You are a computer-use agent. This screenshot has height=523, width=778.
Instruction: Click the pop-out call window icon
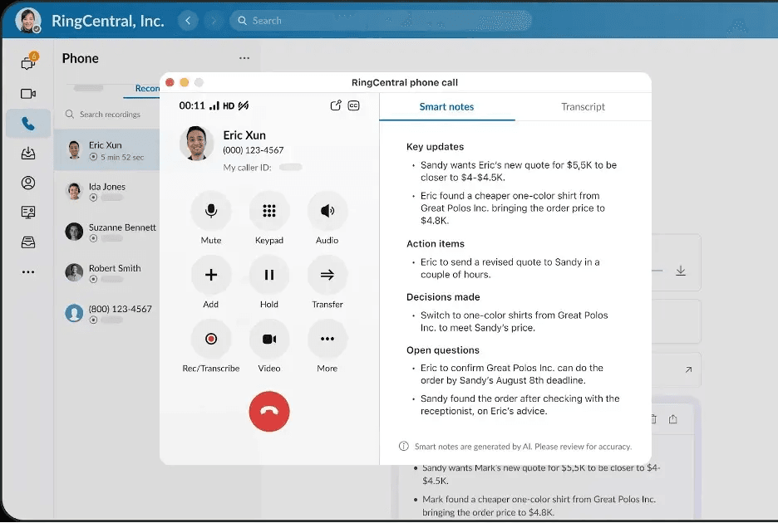coord(336,105)
